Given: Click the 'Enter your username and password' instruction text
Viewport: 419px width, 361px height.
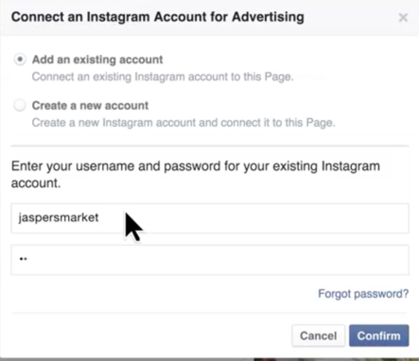Looking at the screenshot, I should point(196,174).
